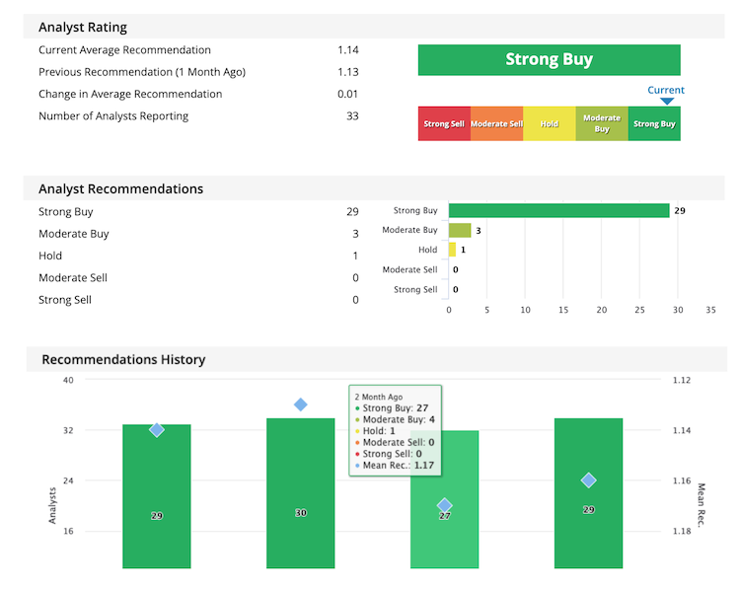Click the Number of Analysts Reporting row

[197, 116]
